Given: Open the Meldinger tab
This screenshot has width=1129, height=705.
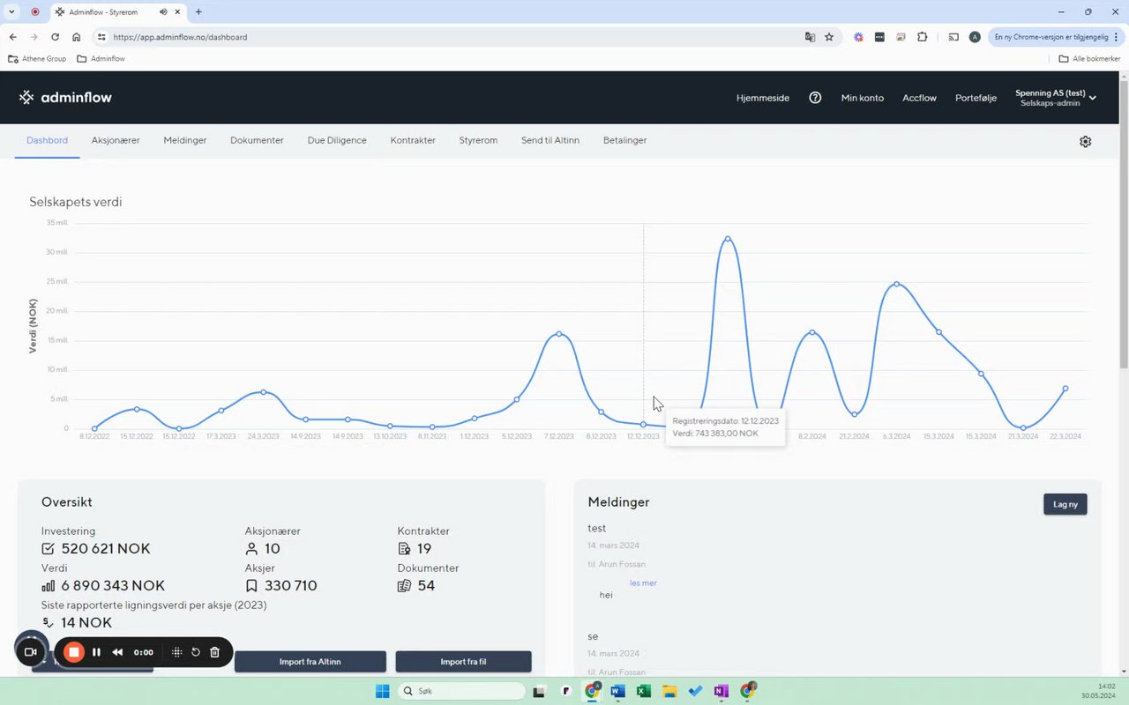Looking at the screenshot, I should pos(185,140).
